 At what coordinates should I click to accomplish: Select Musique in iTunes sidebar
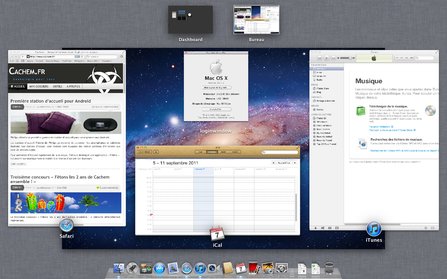(x=327, y=68)
